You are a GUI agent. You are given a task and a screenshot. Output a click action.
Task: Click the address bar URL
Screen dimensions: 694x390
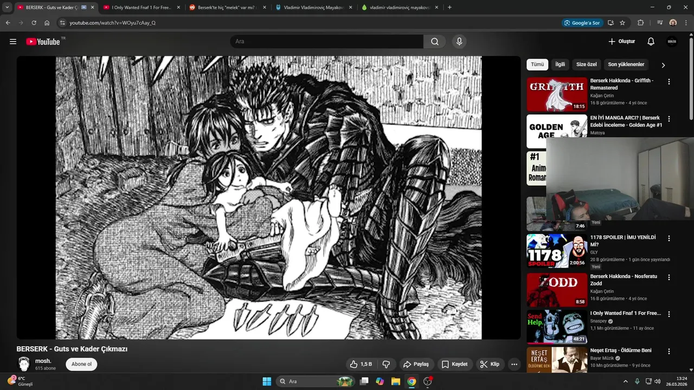[113, 23]
